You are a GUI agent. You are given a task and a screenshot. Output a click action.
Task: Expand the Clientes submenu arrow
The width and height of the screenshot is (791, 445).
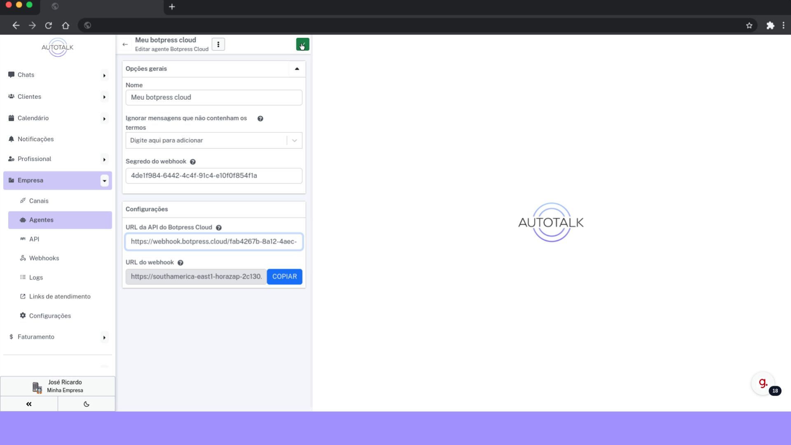pyautogui.click(x=105, y=97)
